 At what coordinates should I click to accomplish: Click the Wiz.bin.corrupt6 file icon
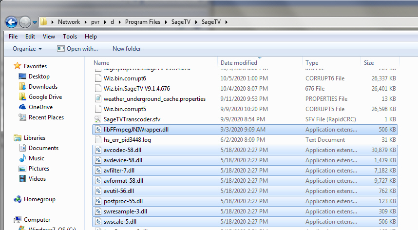[98, 78]
